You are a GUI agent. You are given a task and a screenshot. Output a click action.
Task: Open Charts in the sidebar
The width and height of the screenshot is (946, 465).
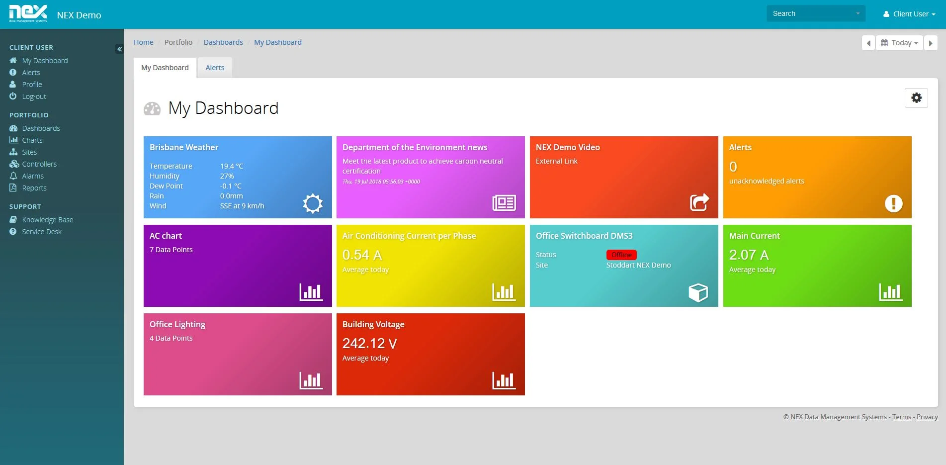coord(32,140)
